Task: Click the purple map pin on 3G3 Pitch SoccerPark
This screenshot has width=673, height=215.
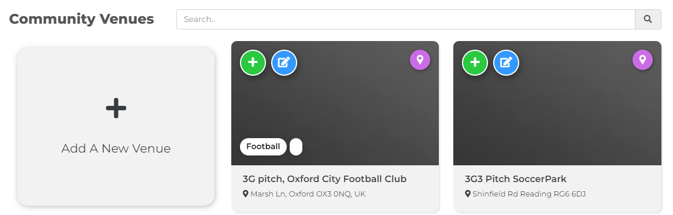Action: coord(642,60)
